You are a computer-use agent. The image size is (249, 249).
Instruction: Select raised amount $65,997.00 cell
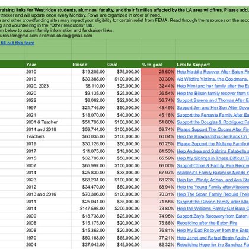[89, 165]
